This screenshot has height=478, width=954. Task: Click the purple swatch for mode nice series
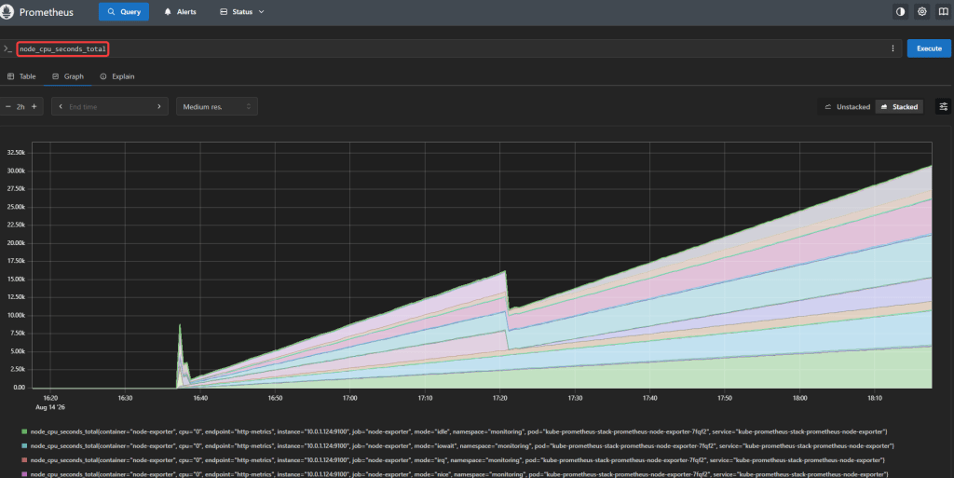pos(24,474)
